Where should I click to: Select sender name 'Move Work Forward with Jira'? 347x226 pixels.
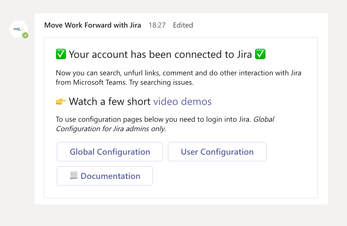coord(93,25)
